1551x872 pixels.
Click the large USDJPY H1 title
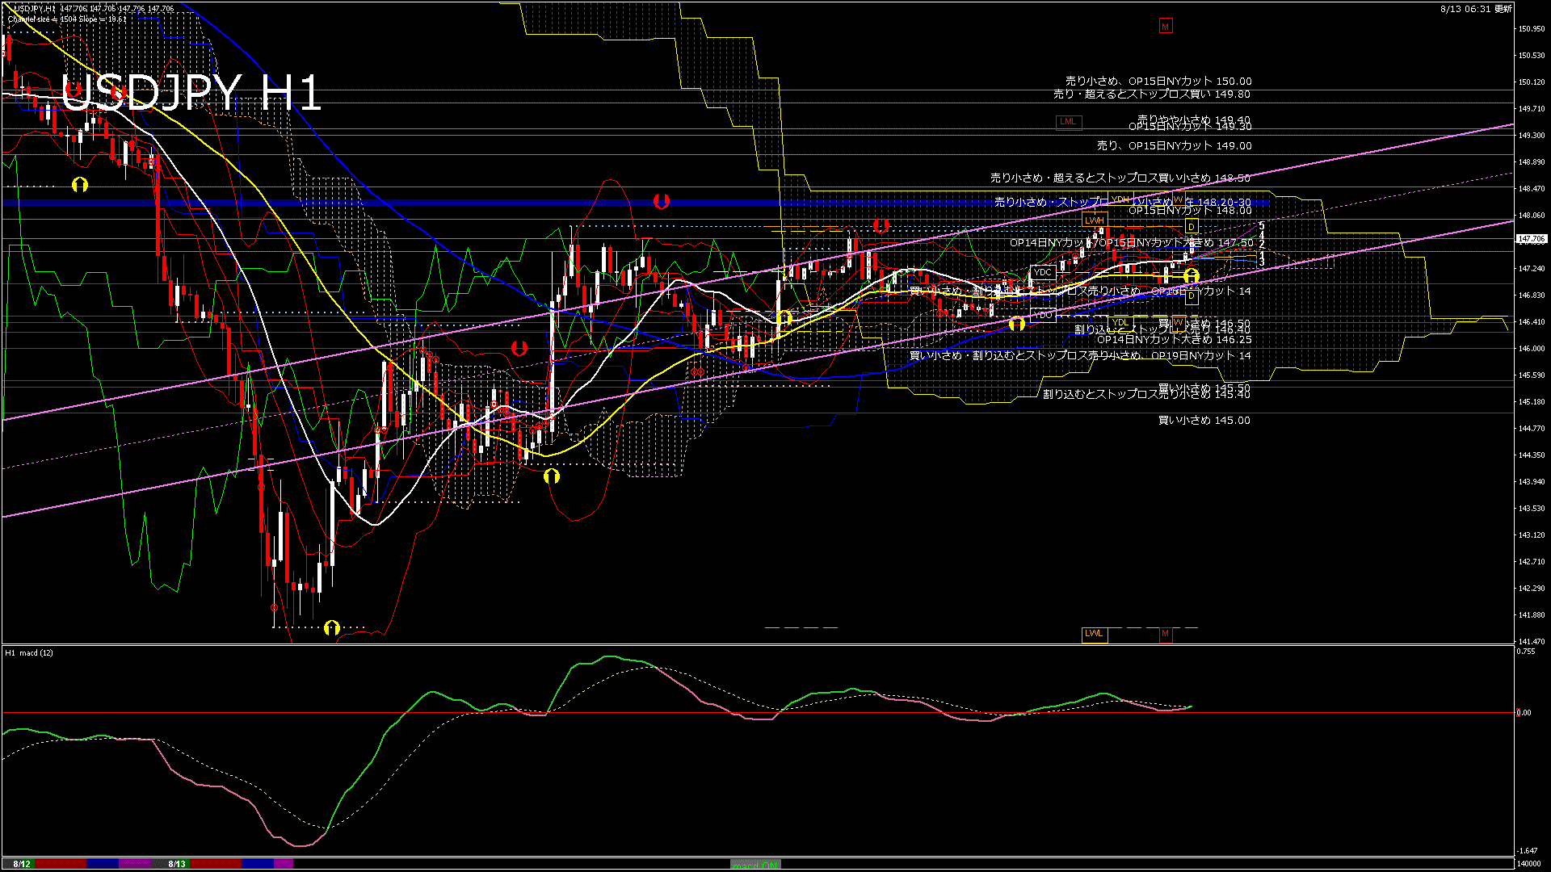point(191,93)
